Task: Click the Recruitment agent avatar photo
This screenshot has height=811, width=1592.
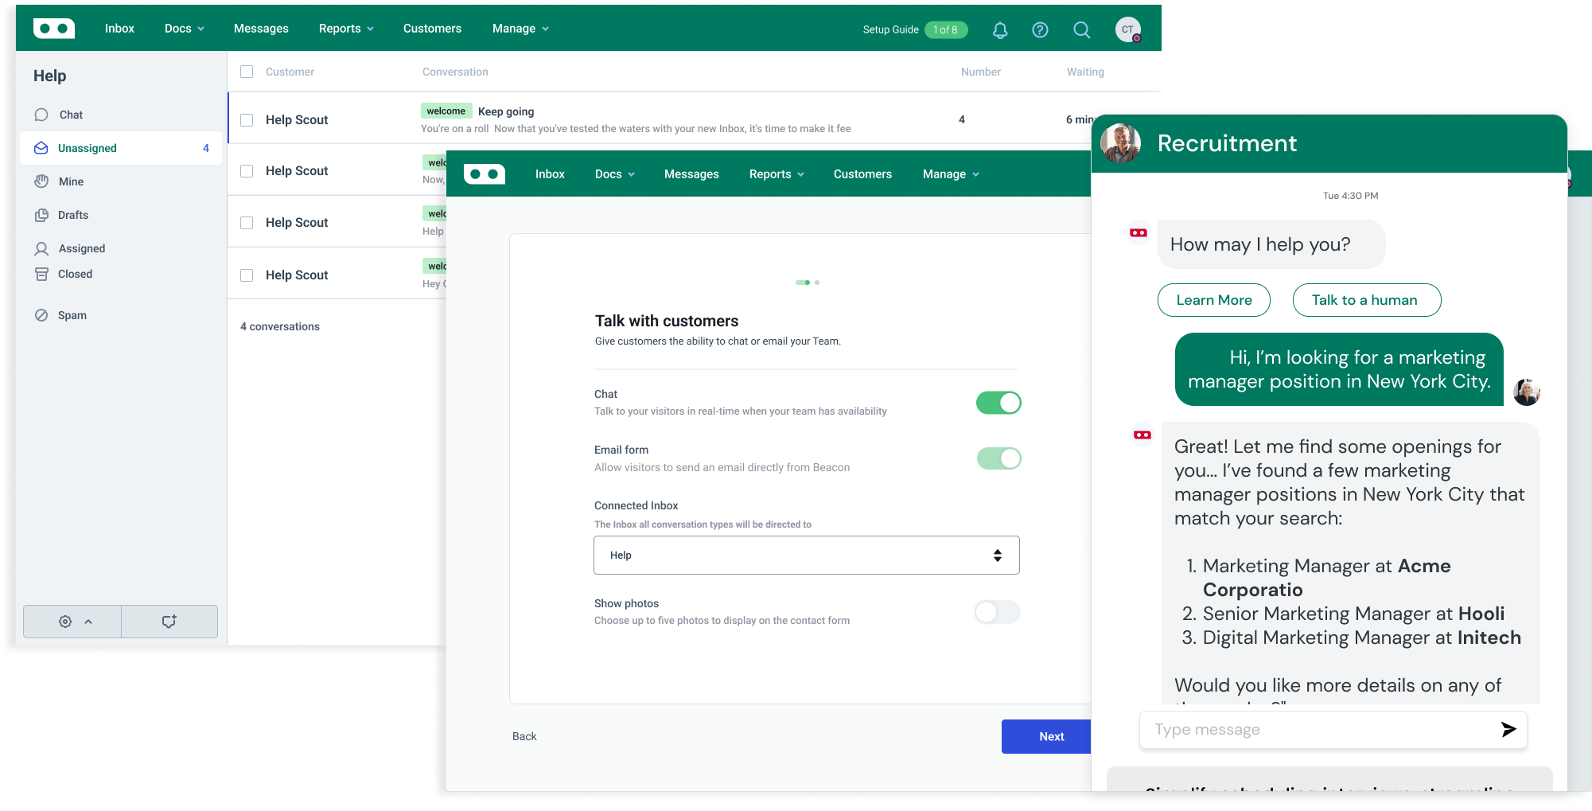Action: [1120, 143]
